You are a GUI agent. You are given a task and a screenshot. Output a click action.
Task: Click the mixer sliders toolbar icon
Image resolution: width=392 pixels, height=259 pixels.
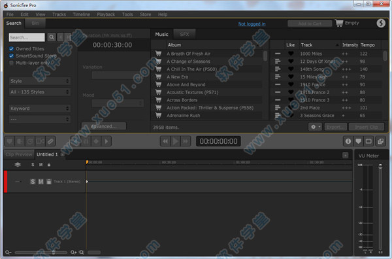(86, 141)
